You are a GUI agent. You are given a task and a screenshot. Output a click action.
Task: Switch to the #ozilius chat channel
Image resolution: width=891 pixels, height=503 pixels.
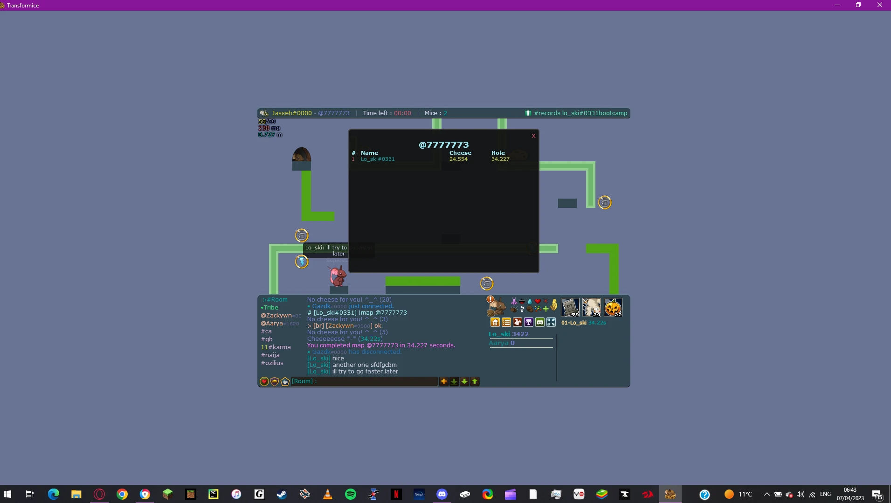(272, 363)
